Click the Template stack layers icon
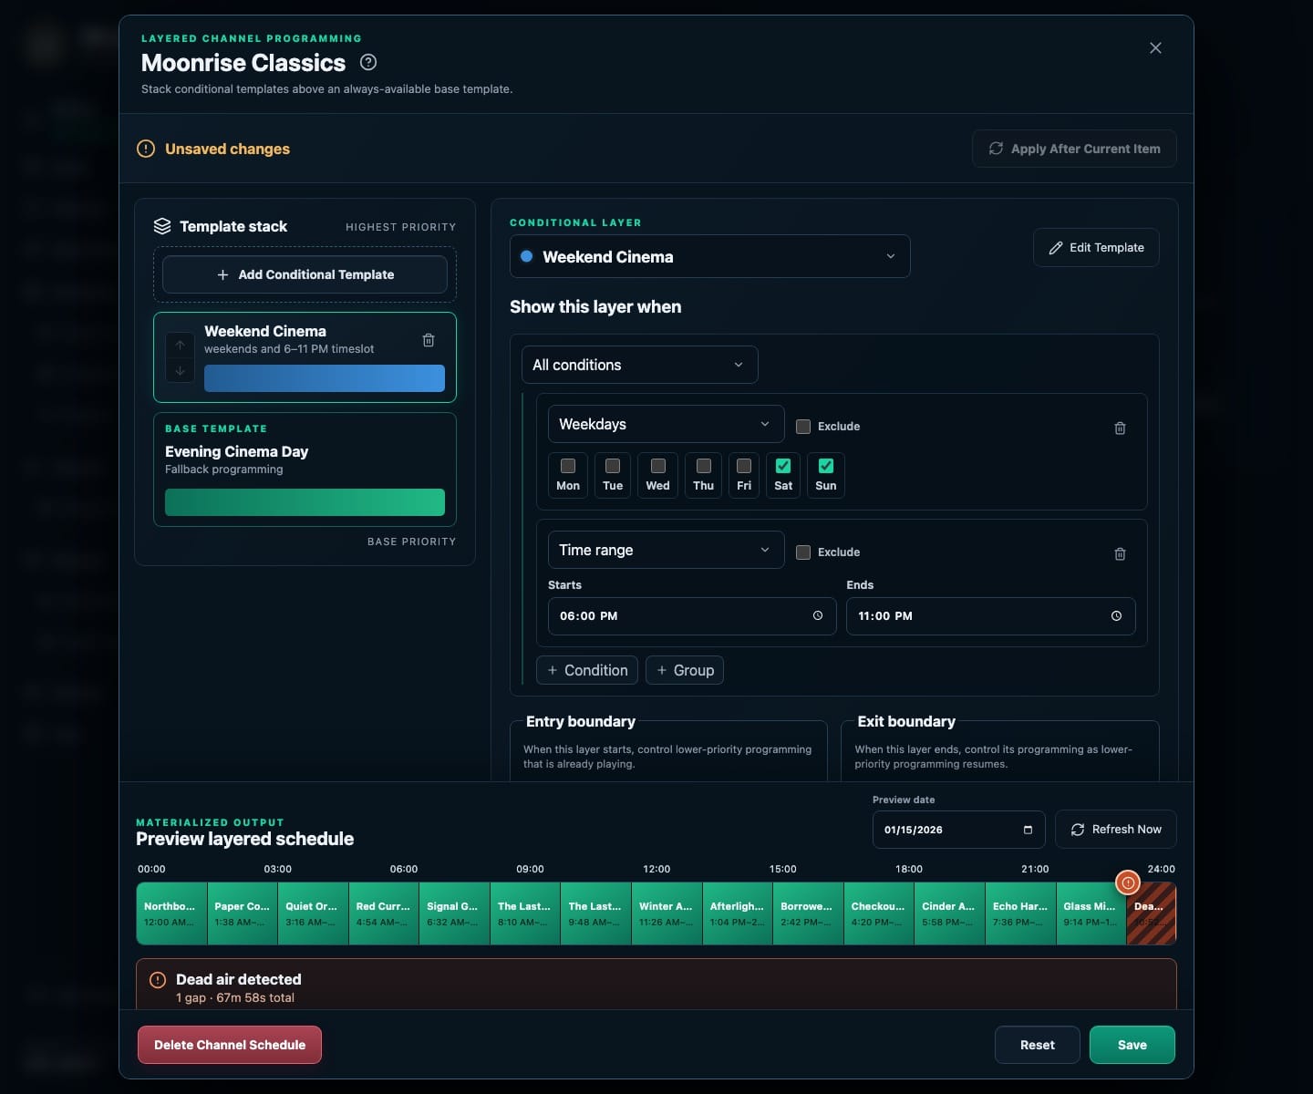The width and height of the screenshot is (1313, 1094). tap(162, 226)
